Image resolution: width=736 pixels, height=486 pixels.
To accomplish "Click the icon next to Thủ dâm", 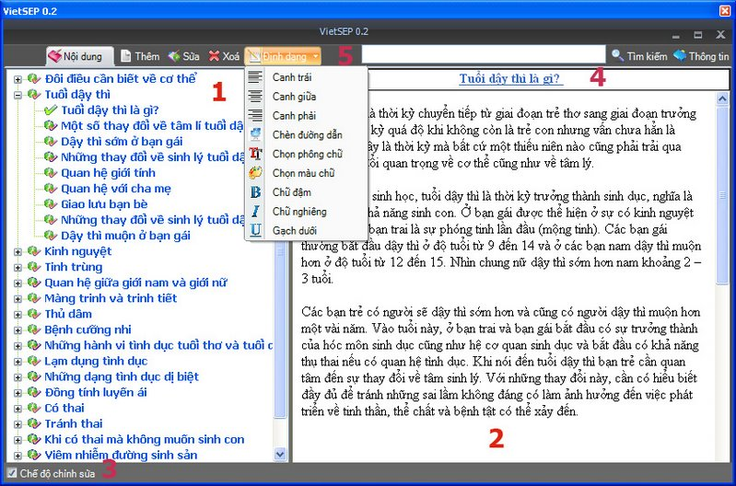I will (x=34, y=314).
